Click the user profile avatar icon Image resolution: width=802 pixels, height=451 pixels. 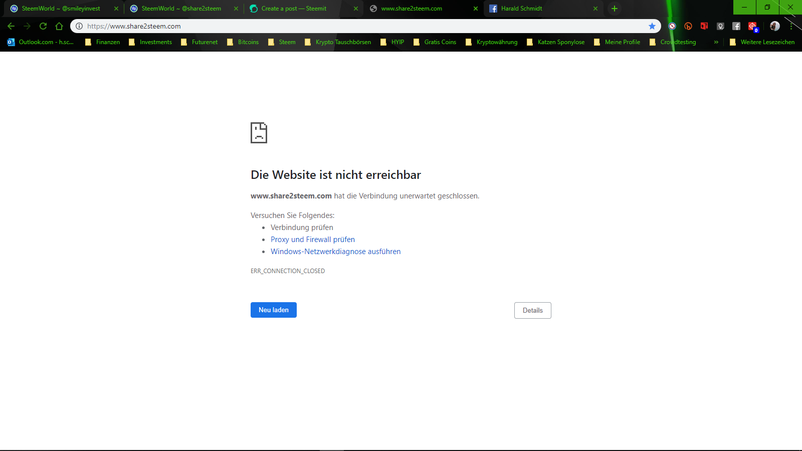click(x=775, y=26)
